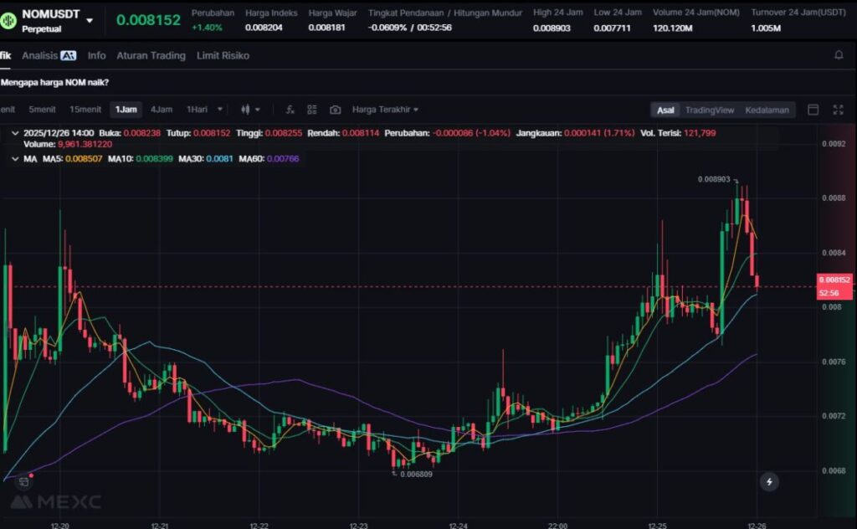Click the chart layout grid icon

[x=312, y=110]
